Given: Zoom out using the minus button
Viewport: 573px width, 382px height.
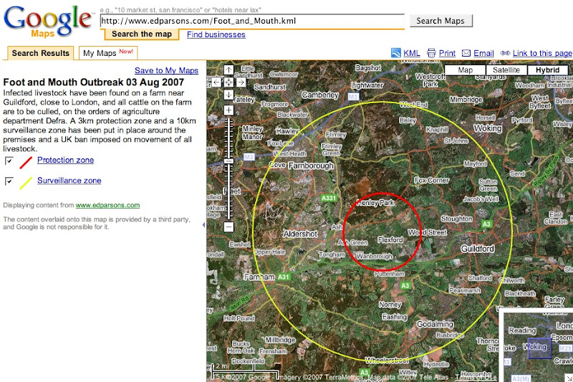Looking at the screenshot, I should [x=228, y=226].
